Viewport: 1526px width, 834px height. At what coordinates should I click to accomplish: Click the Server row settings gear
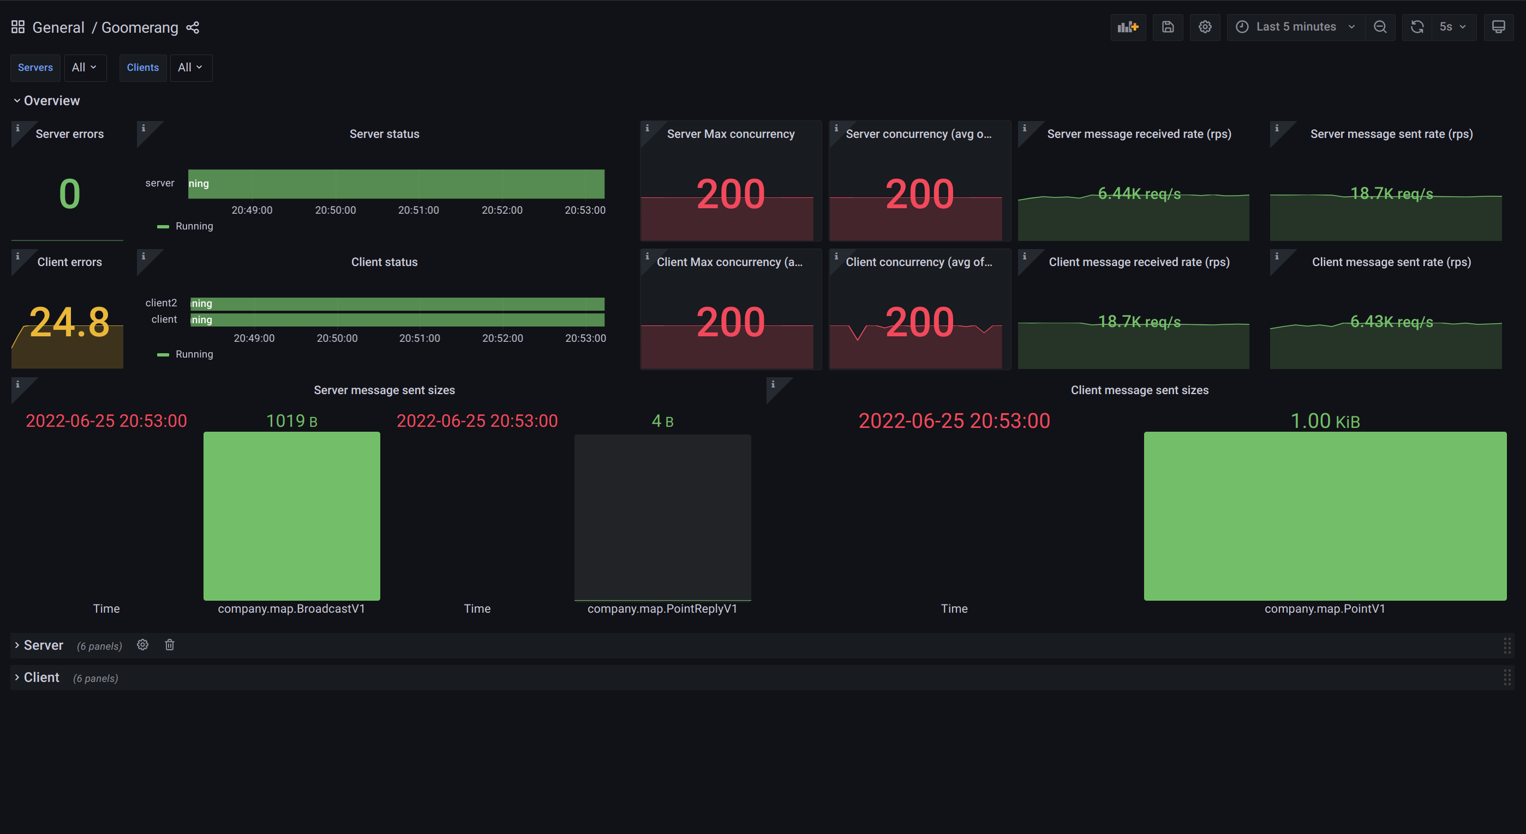click(x=142, y=645)
